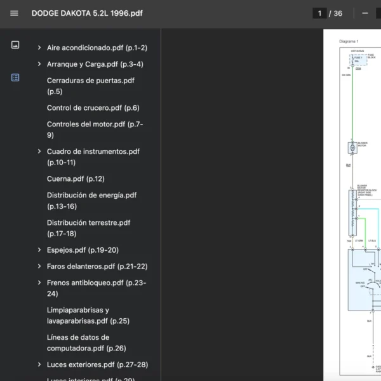The width and height of the screenshot is (381, 381).
Task: Expand the Luces exteriores.pdf entry
Action: pos(39,365)
